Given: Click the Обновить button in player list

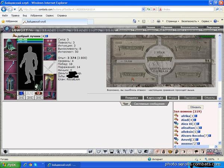Looking at the screenshot, I should (196, 107).
